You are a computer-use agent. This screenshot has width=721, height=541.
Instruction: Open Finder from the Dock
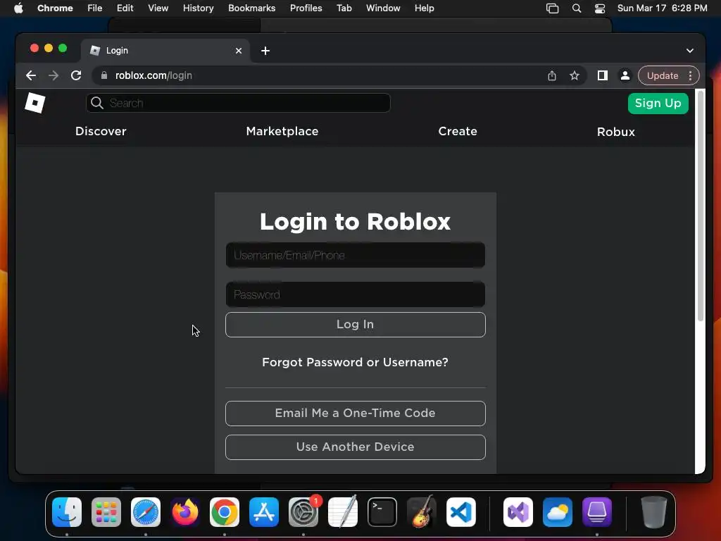click(x=67, y=511)
